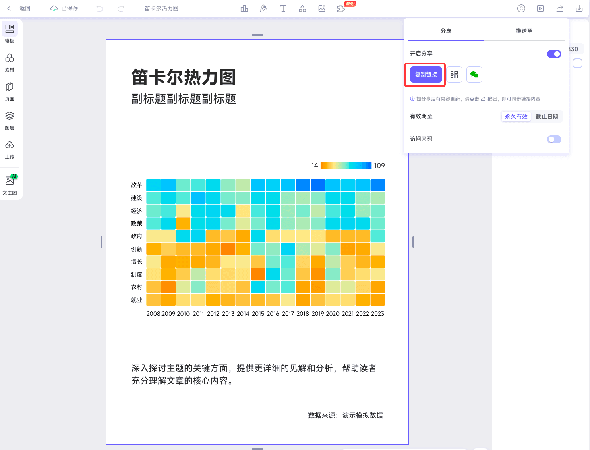The image size is (590, 450).
Task: Click the right canvas edge handle
Action: [413, 242]
